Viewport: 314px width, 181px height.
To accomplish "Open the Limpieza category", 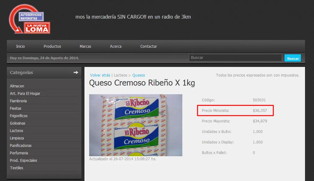I will [x=17, y=138].
